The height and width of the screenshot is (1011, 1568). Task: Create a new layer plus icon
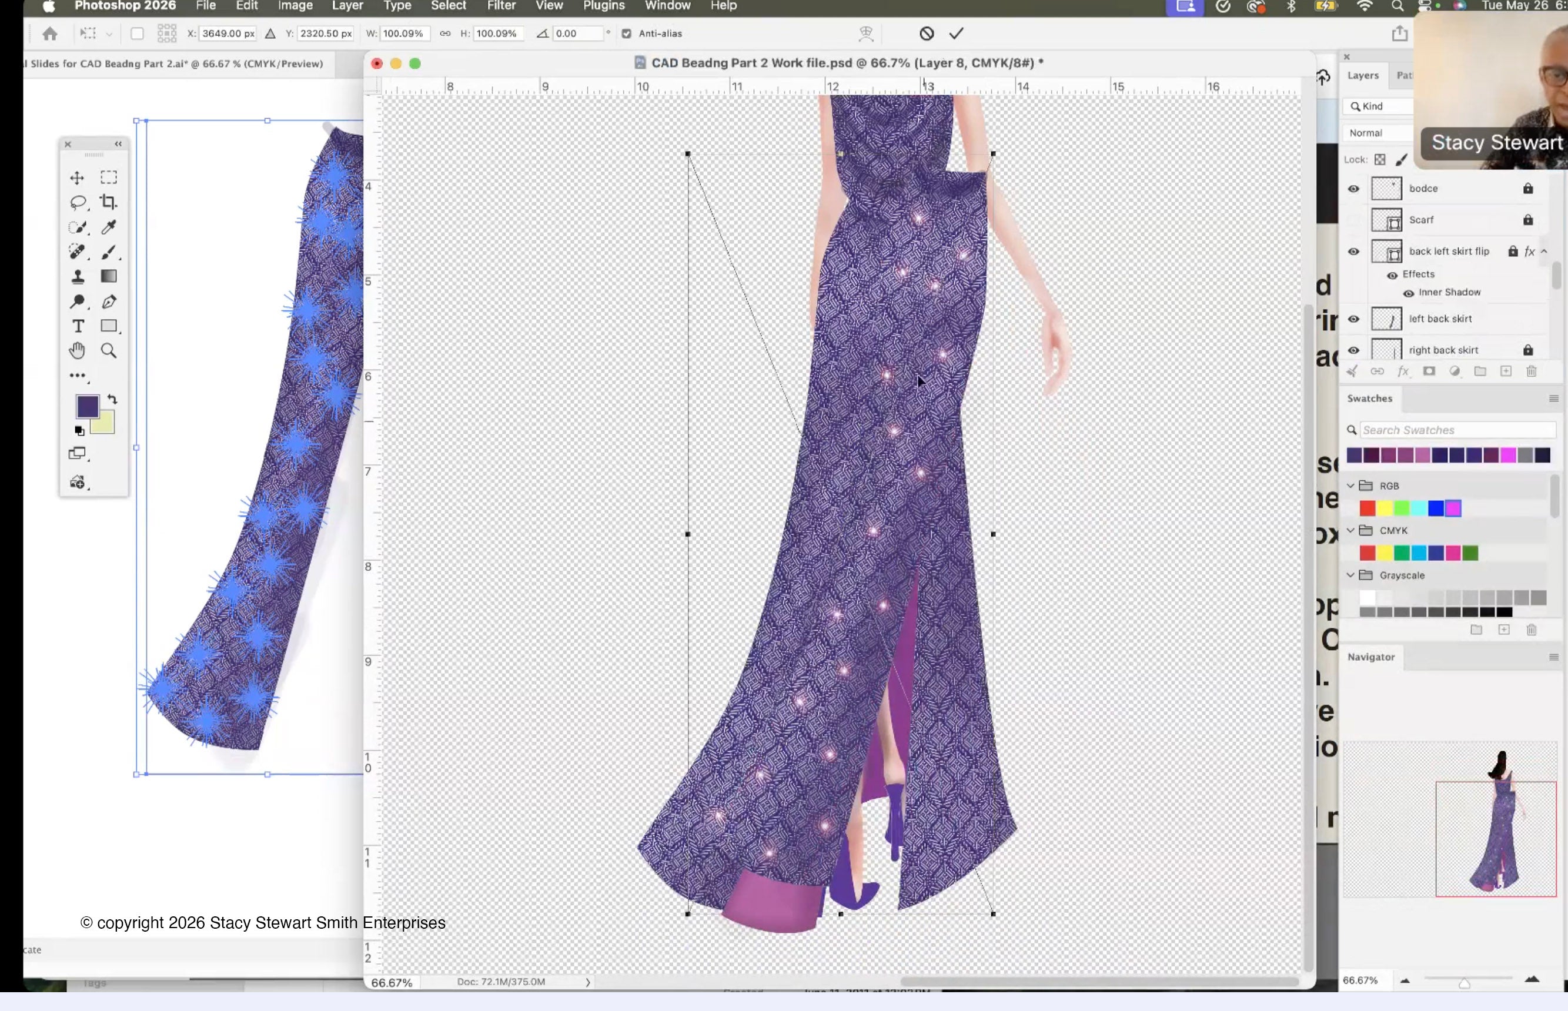click(x=1506, y=371)
